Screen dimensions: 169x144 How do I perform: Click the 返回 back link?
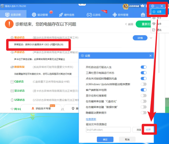click(129, 24)
